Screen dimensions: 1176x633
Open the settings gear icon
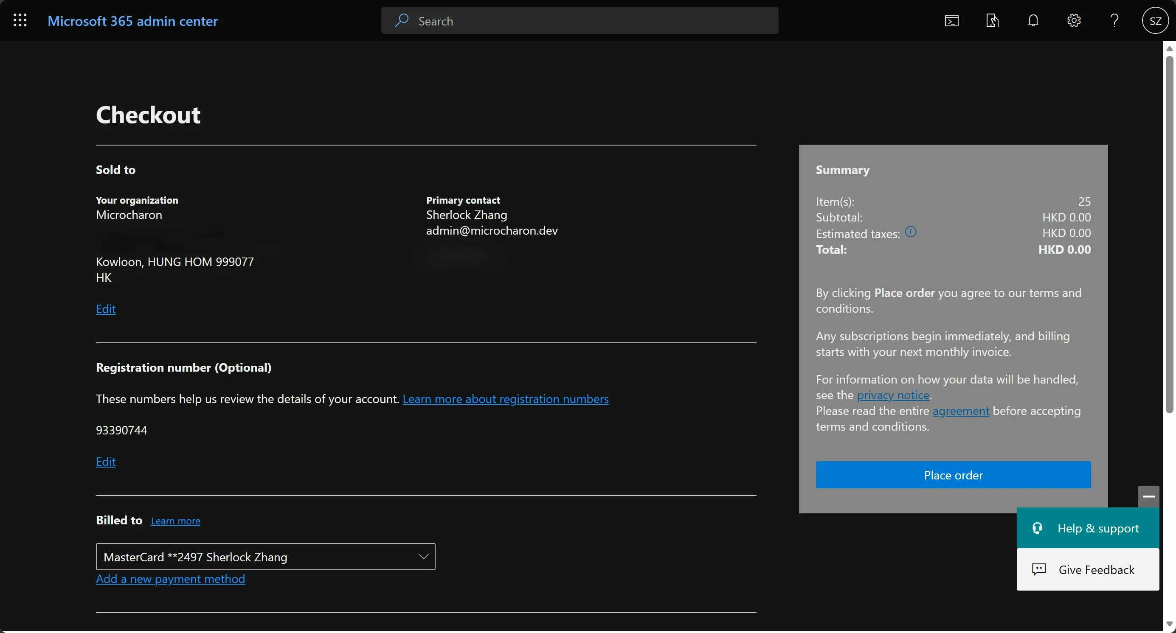coord(1074,21)
